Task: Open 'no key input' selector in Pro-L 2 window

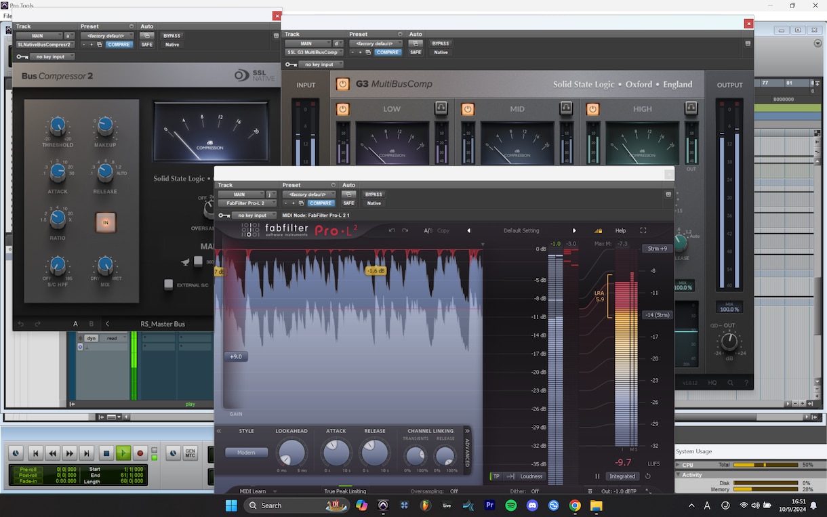Action: click(x=254, y=215)
